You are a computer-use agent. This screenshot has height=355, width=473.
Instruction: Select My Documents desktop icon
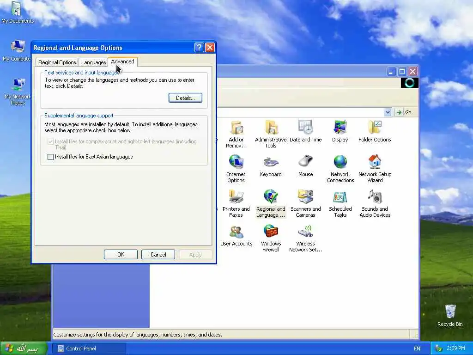click(x=17, y=9)
